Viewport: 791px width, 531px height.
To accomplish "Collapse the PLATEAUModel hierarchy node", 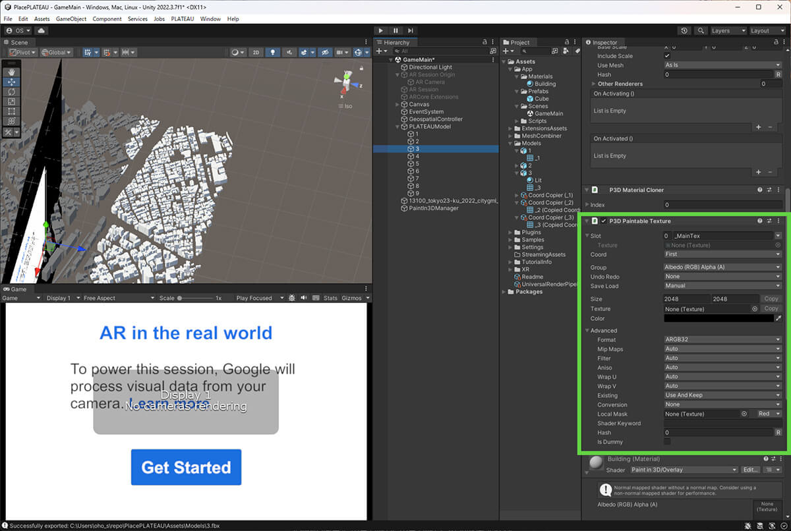I will coord(397,126).
